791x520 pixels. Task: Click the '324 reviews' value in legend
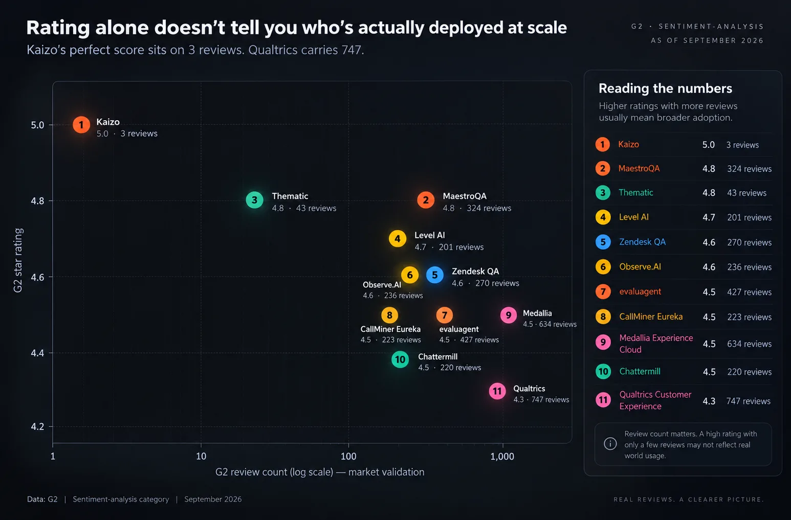click(x=749, y=169)
